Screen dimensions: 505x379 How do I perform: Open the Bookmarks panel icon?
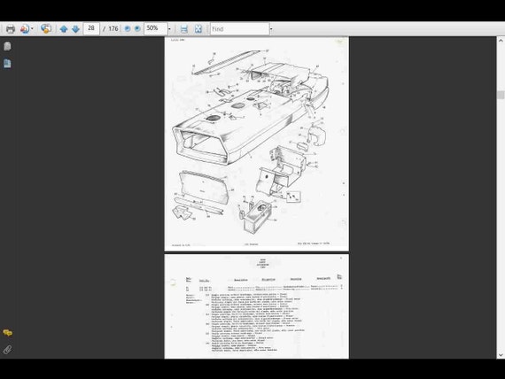7,64
